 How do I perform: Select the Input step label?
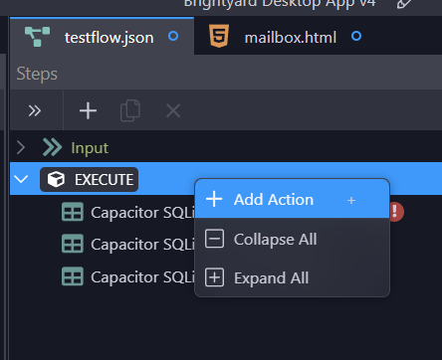pos(90,148)
